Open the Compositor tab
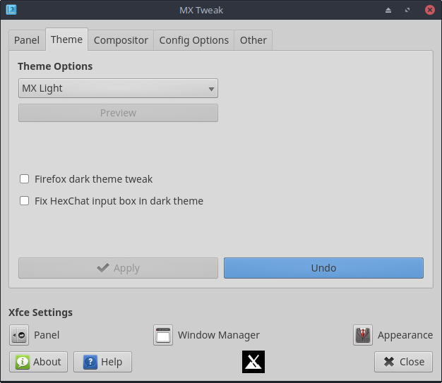 [x=121, y=40]
